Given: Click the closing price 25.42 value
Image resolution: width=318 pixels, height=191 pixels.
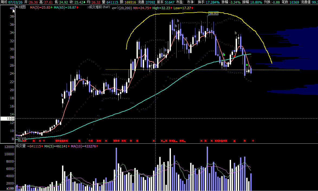Looking at the screenshot, I should click(x=79, y=2).
